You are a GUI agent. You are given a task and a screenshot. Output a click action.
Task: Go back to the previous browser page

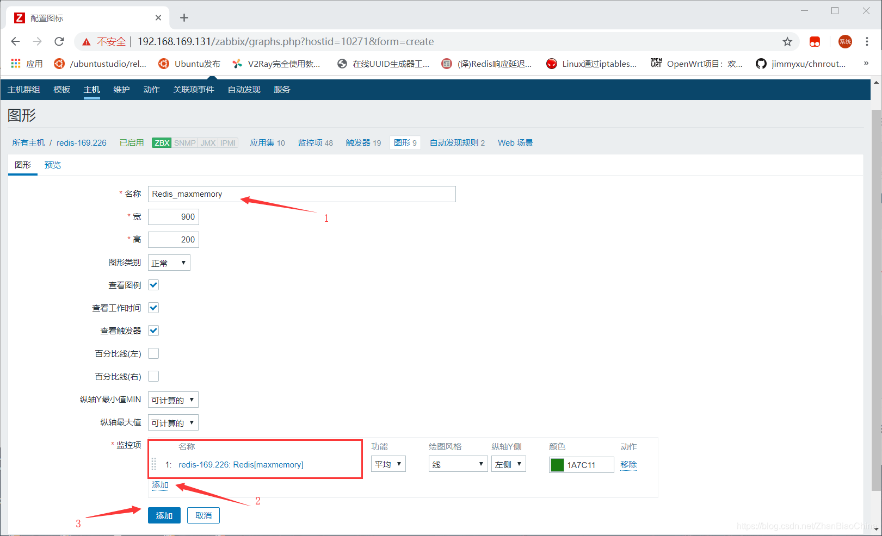pos(15,41)
